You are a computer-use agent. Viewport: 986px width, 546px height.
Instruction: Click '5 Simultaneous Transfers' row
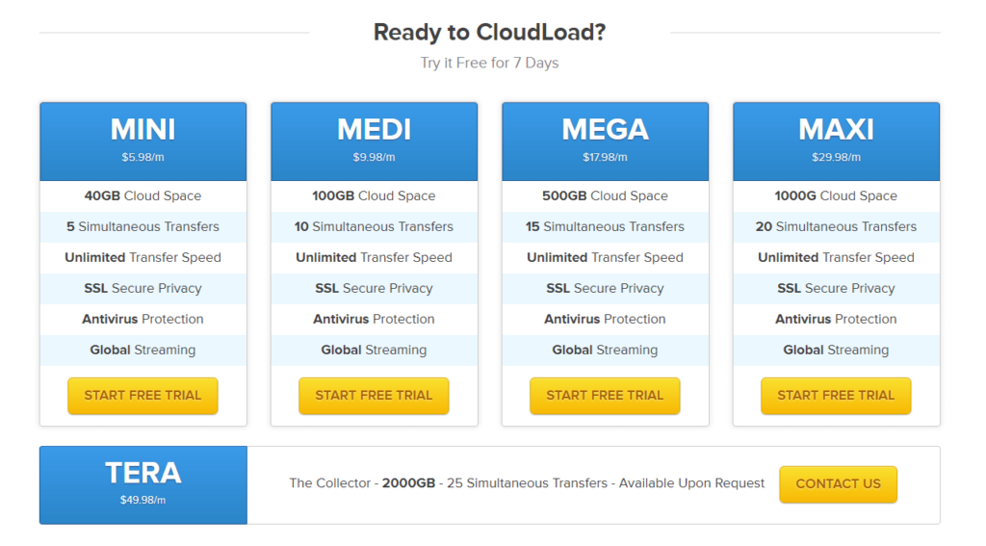point(143,227)
